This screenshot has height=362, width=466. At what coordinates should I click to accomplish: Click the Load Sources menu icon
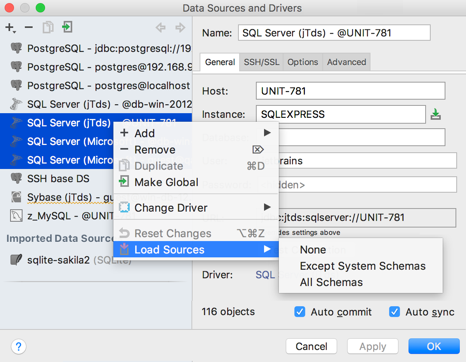(124, 250)
